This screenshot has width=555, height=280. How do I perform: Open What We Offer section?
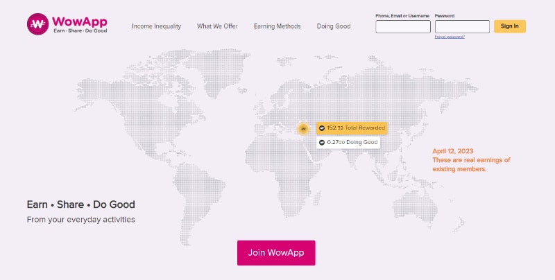pyautogui.click(x=217, y=26)
